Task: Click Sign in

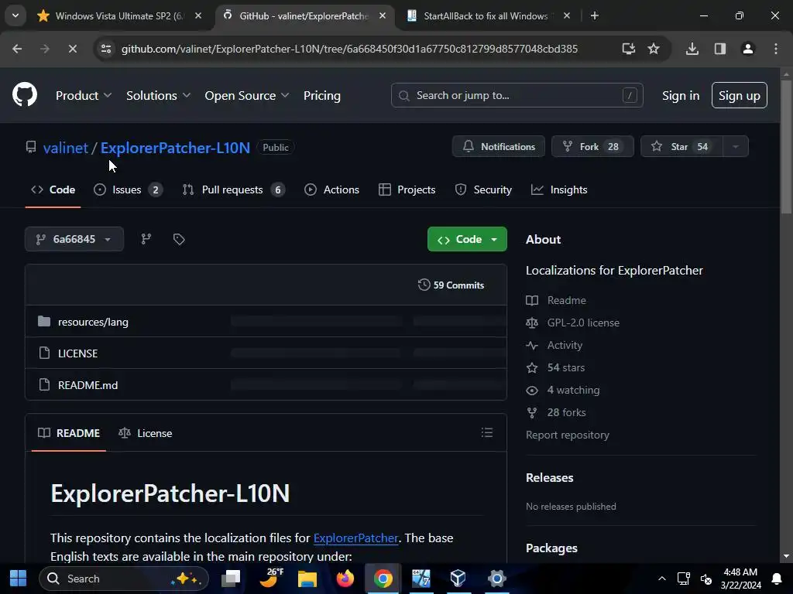Action: tap(681, 95)
